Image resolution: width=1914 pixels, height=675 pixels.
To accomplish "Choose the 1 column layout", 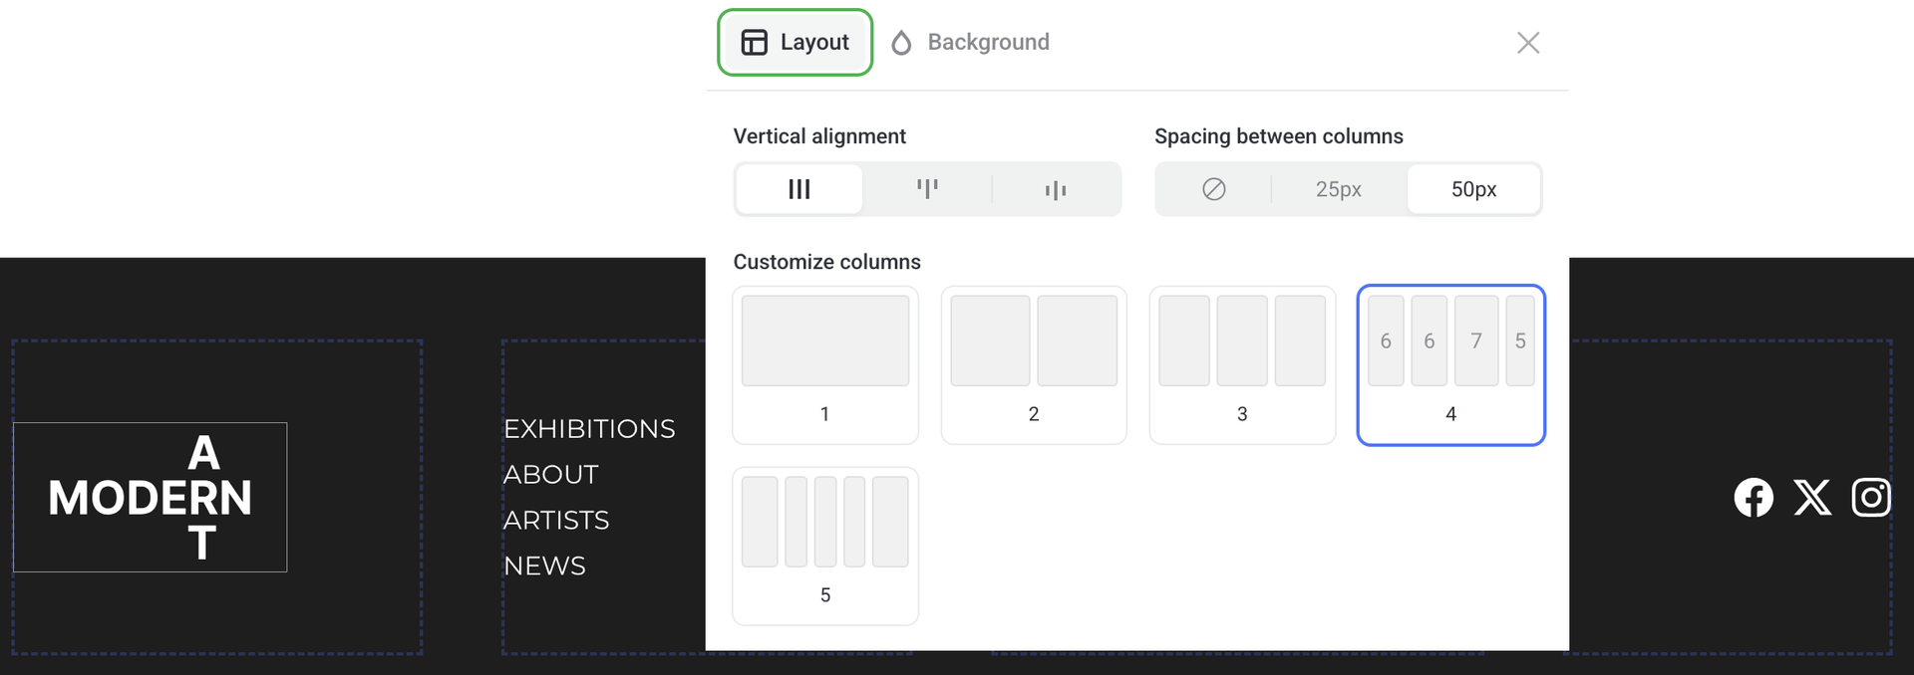I will click(824, 364).
